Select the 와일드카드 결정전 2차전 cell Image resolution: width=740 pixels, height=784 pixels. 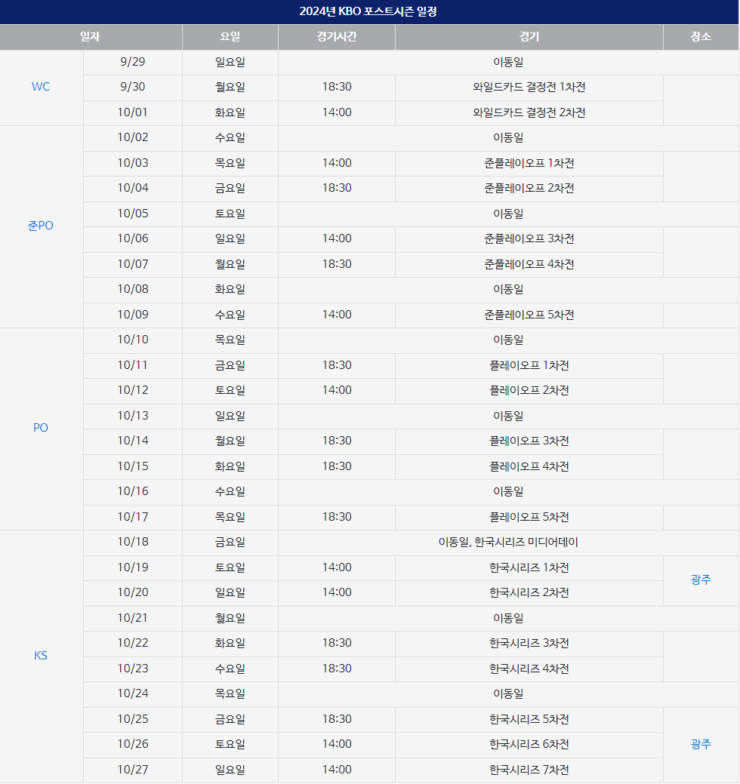click(x=529, y=113)
